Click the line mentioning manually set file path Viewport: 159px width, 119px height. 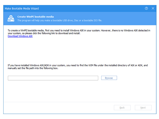pos(33,68)
